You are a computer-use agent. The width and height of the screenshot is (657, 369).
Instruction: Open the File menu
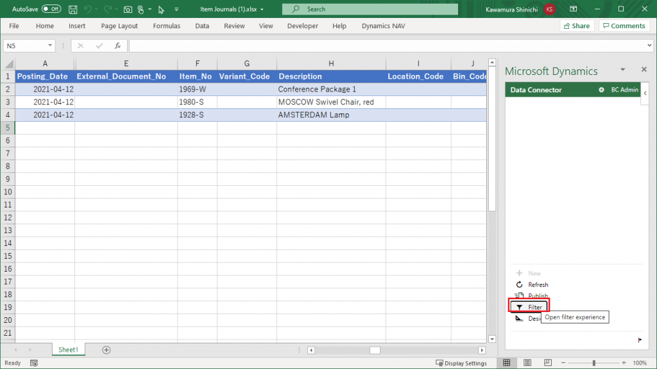click(x=14, y=26)
